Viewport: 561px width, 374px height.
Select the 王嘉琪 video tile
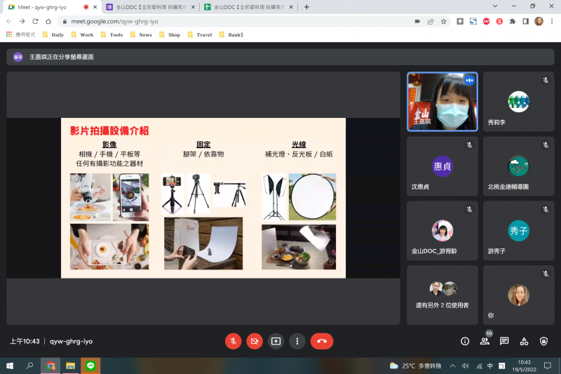click(x=442, y=102)
